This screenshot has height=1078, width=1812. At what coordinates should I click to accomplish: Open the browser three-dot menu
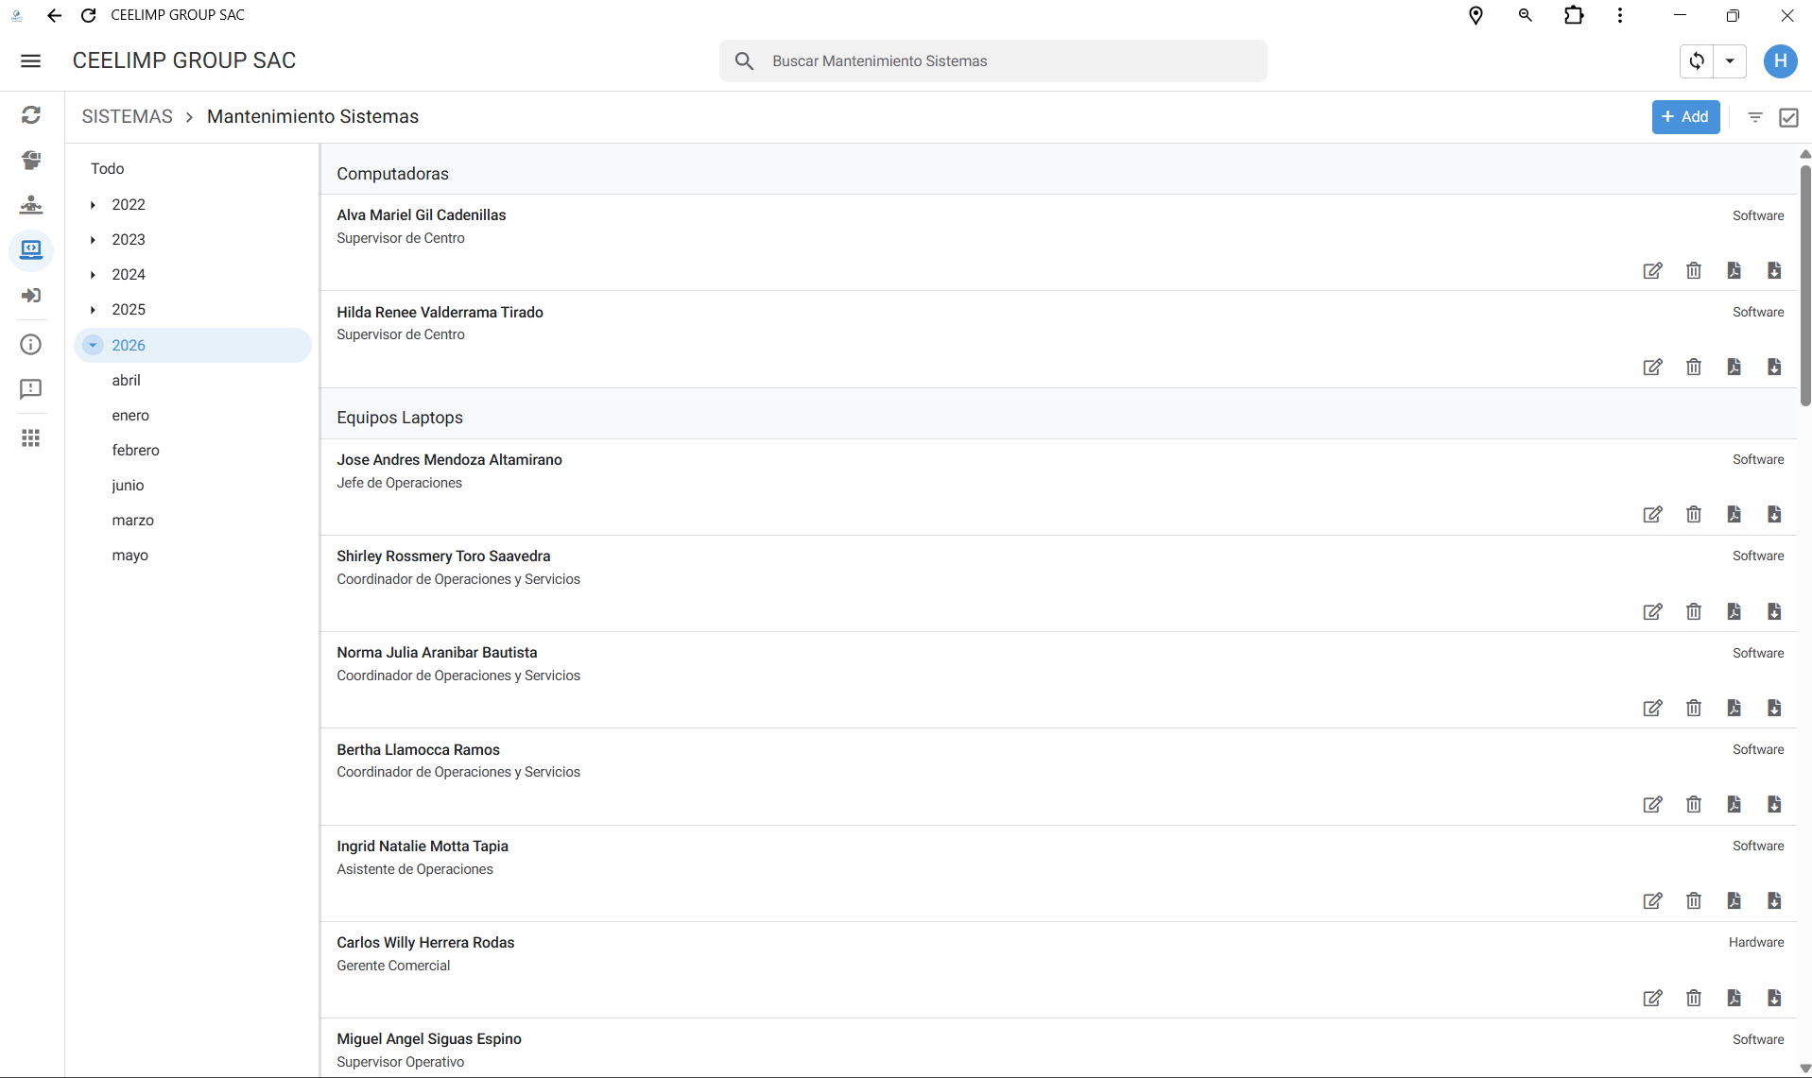click(x=1619, y=15)
